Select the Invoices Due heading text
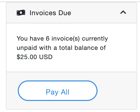Viewport: 140px width, 112px height. [x=50, y=13]
